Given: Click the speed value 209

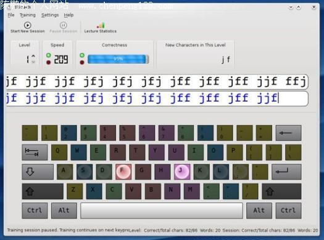Looking at the screenshot, I should (60, 59).
